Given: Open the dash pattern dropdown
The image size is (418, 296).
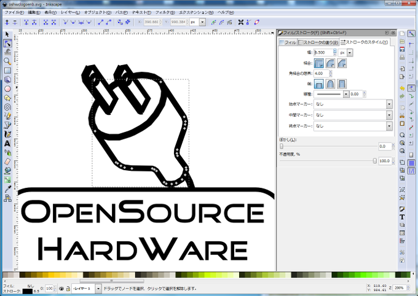Looking at the screenshot, I should [345, 94].
